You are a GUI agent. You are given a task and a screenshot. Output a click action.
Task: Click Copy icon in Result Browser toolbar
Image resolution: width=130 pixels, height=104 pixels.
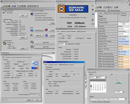click(x=106, y=7)
